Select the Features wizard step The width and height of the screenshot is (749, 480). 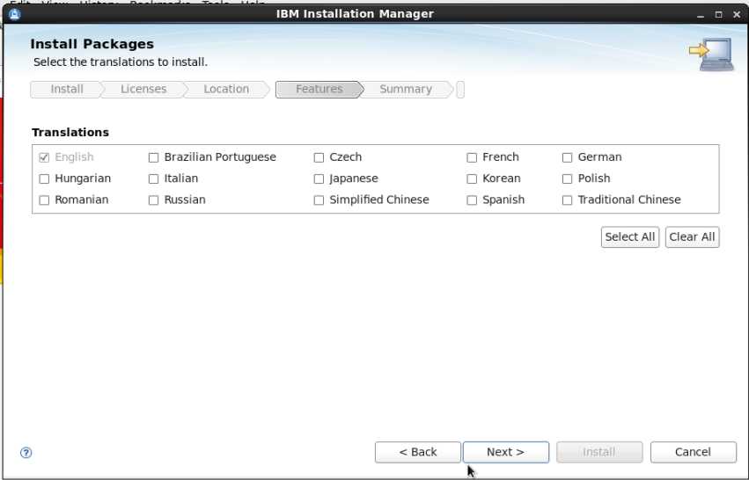319,89
